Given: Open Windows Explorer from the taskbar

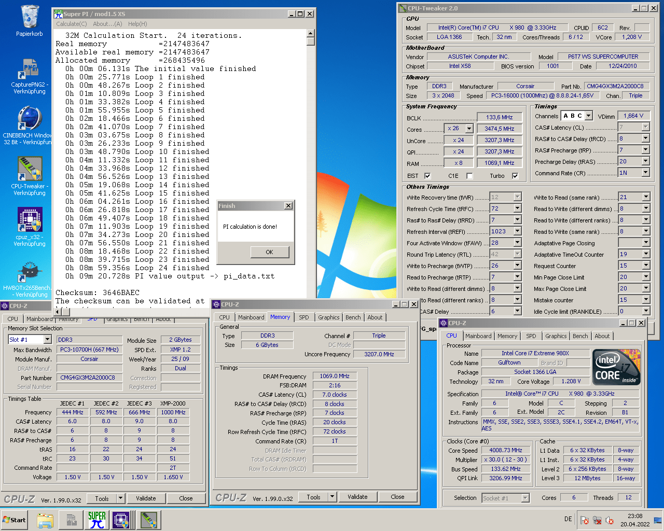Looking at the screenshot, I should [x=45, y=520].
